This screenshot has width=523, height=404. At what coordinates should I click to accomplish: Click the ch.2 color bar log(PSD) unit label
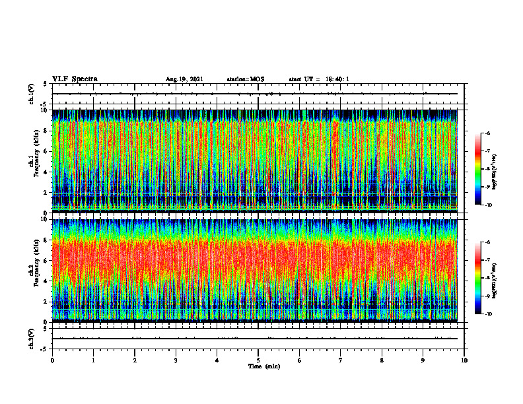coord(495,281)
